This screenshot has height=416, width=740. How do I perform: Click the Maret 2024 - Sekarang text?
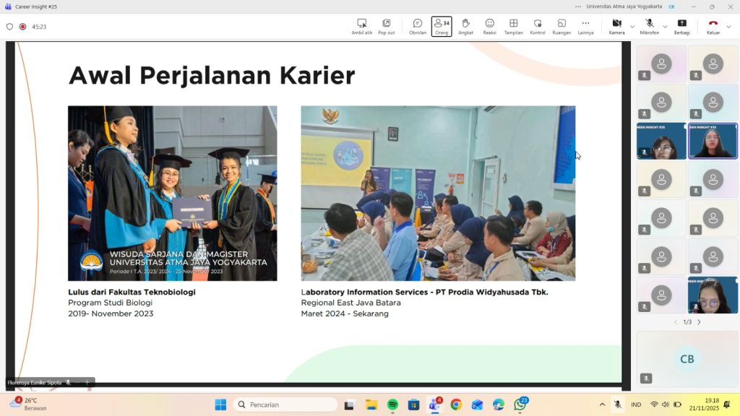(345, 313)
